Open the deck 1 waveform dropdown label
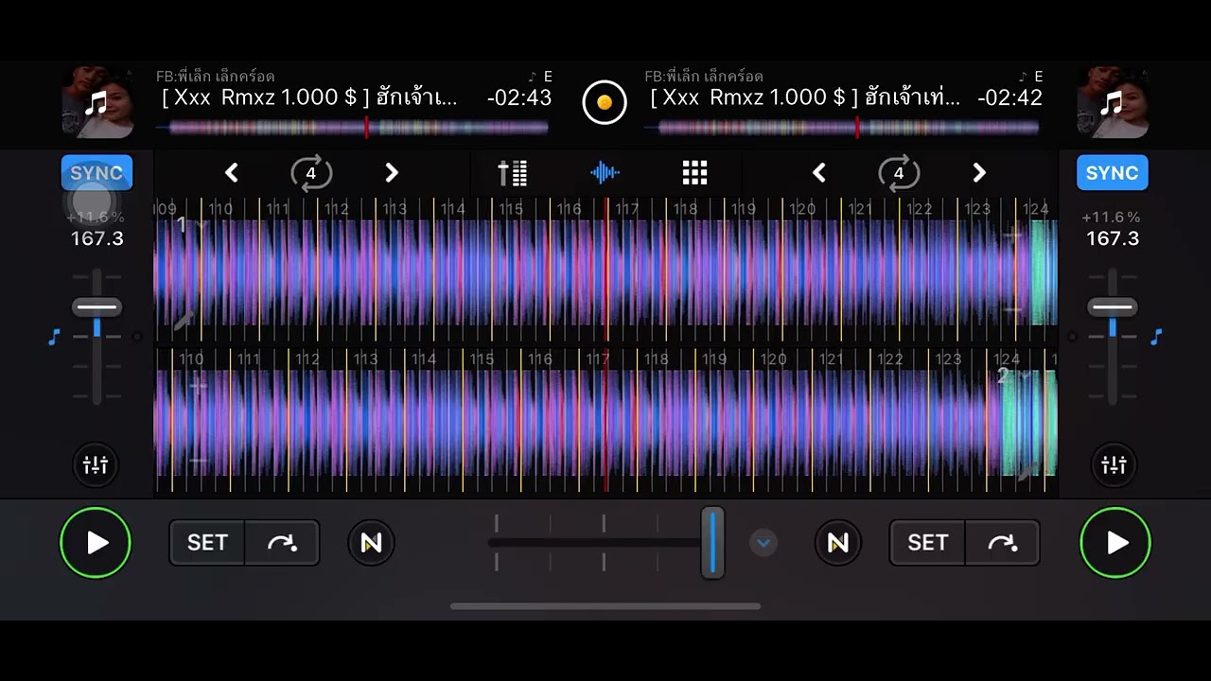The width and height of the screenshot is (1211, 681). (189, 225)
